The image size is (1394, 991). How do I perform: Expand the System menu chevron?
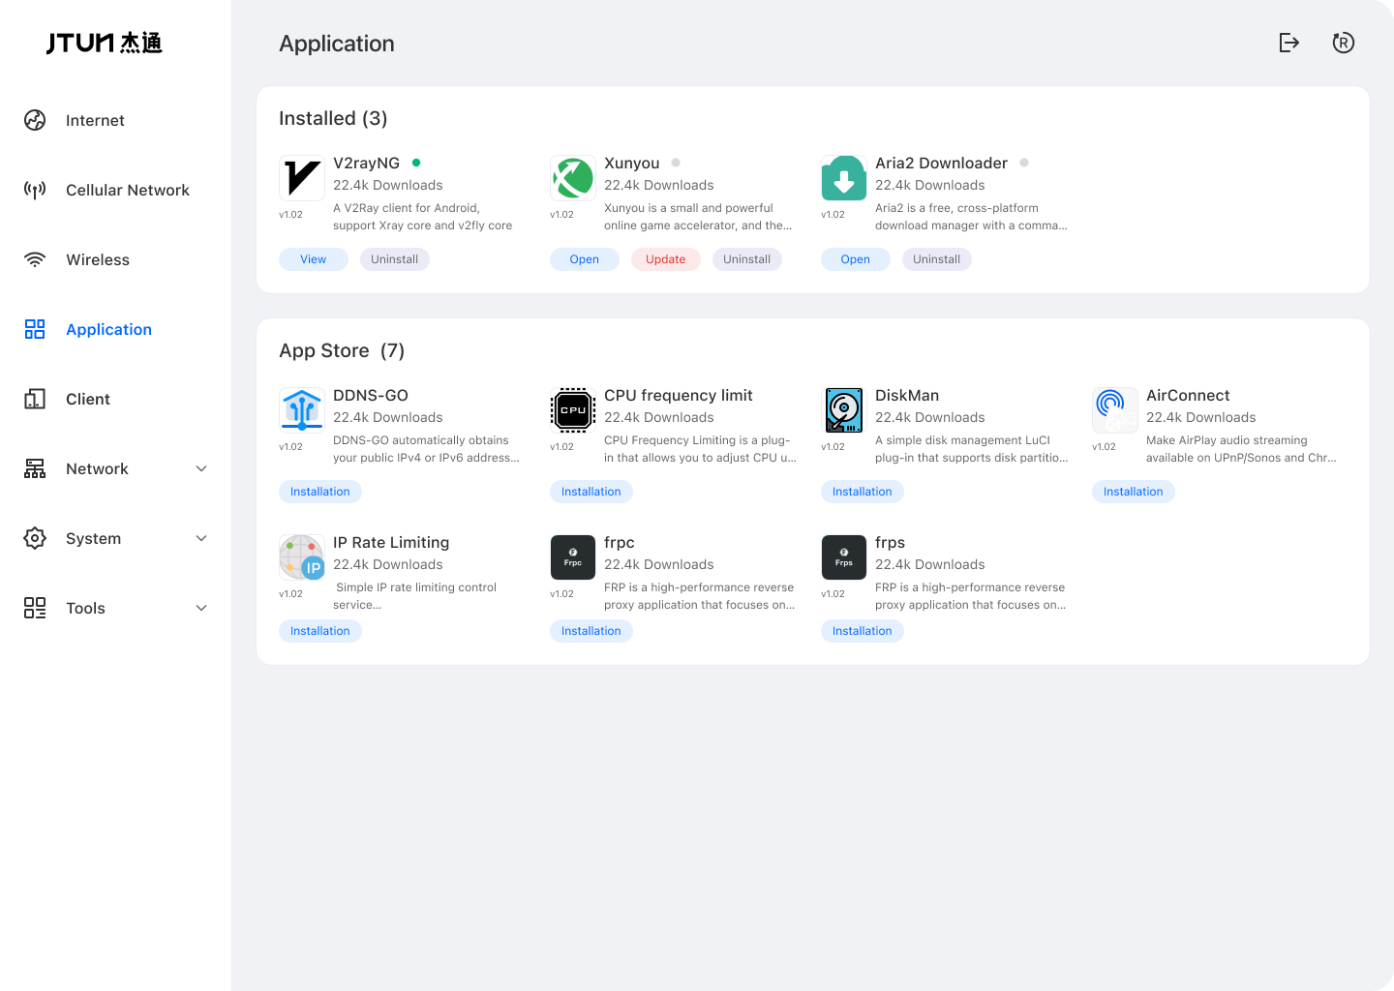[201, 538]
